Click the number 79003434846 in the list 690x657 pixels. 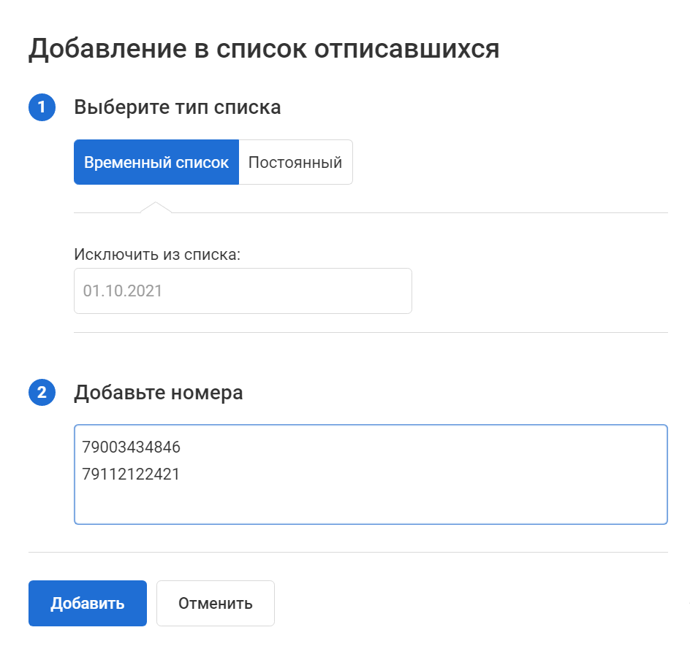click(132, 447)
